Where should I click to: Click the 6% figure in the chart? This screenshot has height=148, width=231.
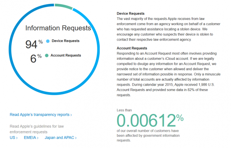(x=36, y=58)
